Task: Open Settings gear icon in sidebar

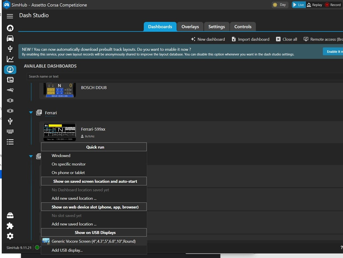Action: [x=10, y=236]
